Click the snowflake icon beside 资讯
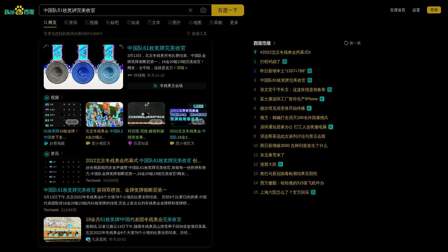The width and height of the screenshot is (448, 252). point(47,154)
